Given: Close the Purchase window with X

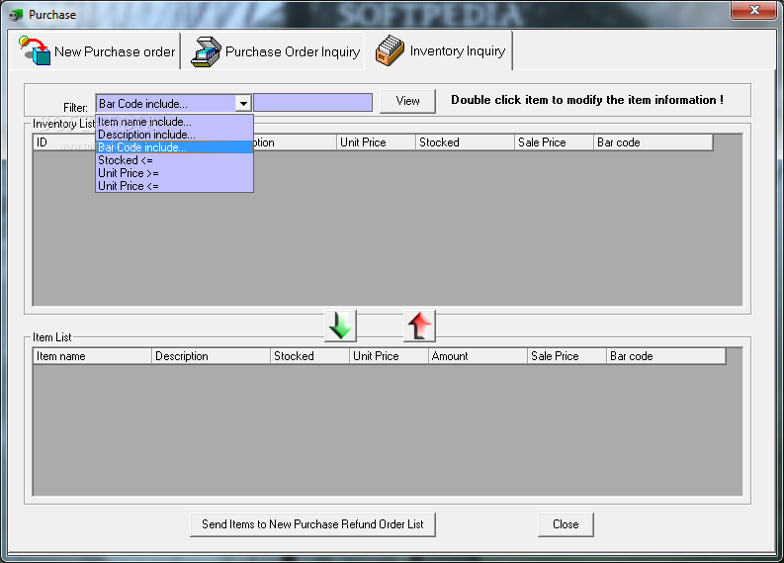Looking at the screenshot, I should [754, 10].
